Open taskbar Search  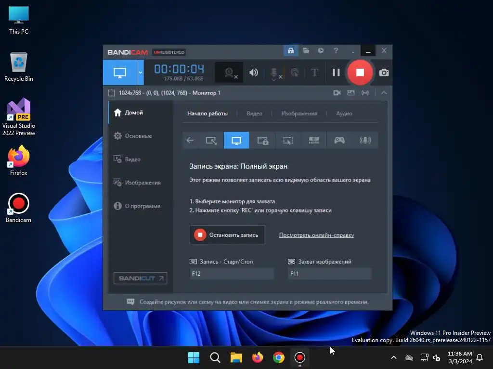click(215, 357)
